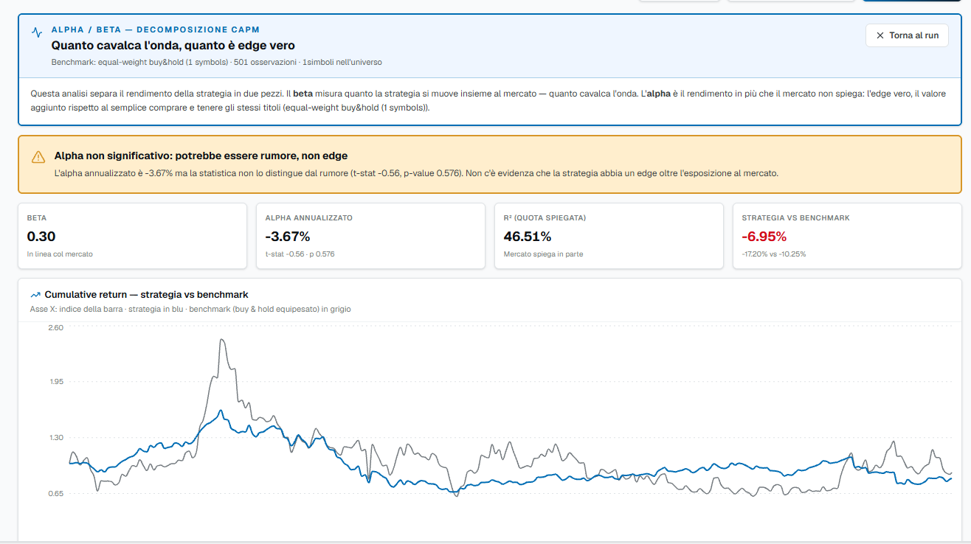Viewport: 971px width, 544px height.
Task: Click the X icon in Torna al run
Action: [x=880, y=35]
